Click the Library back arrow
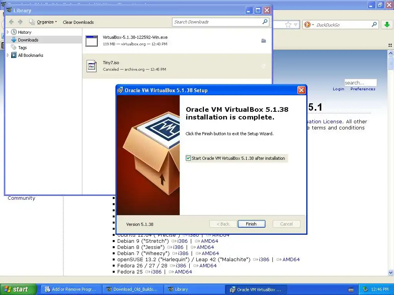Image resolution: width=394 pixels, height=295 pixels. pyautogui.click(x=11, y=22)
